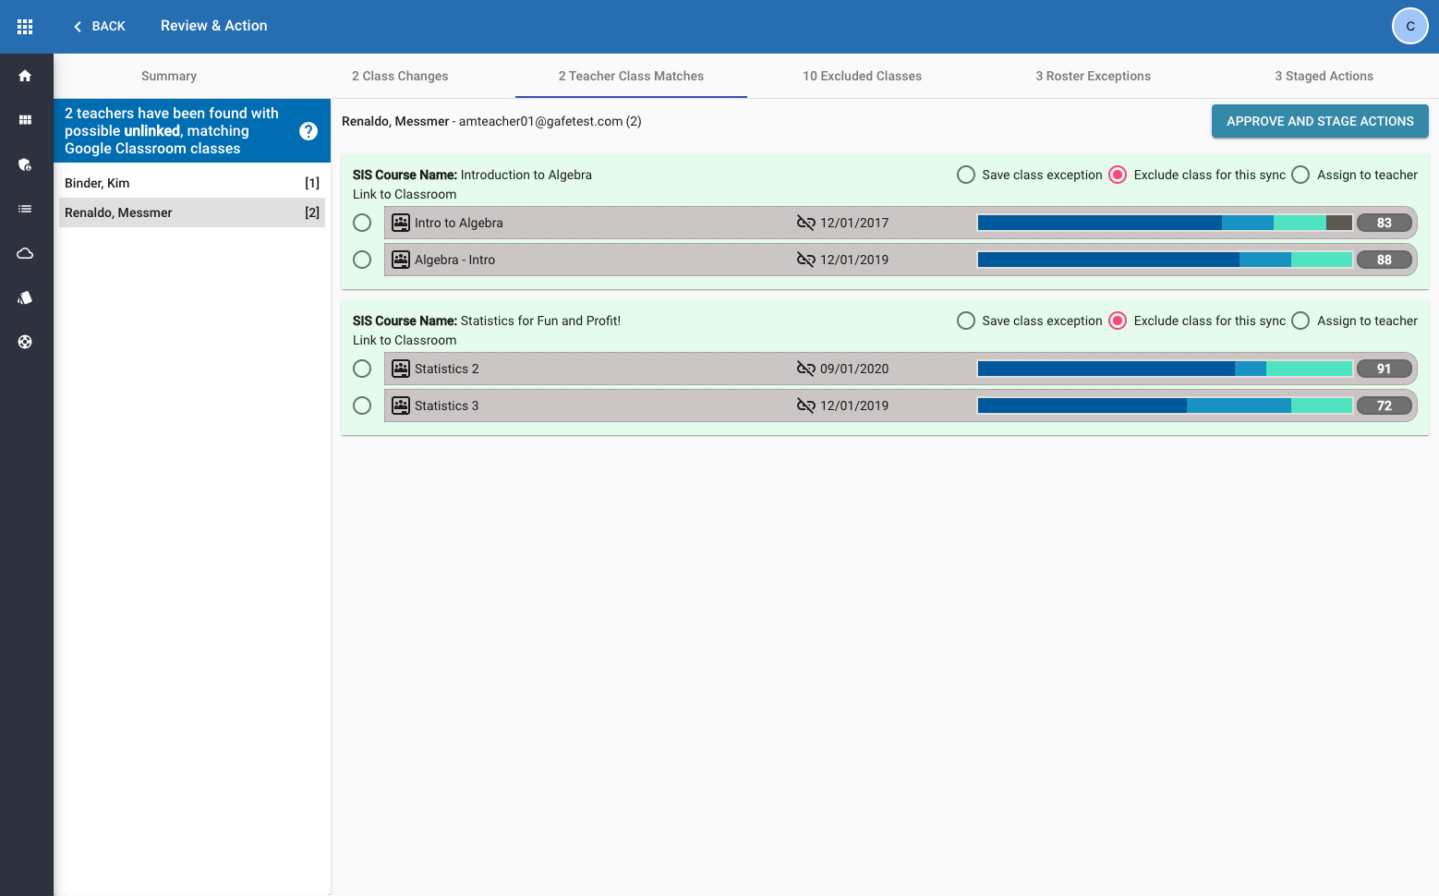This screenshot has width=1439, height=896.
Task: Open the 3 Staged Actions tab
Action: coord(1324,76)
